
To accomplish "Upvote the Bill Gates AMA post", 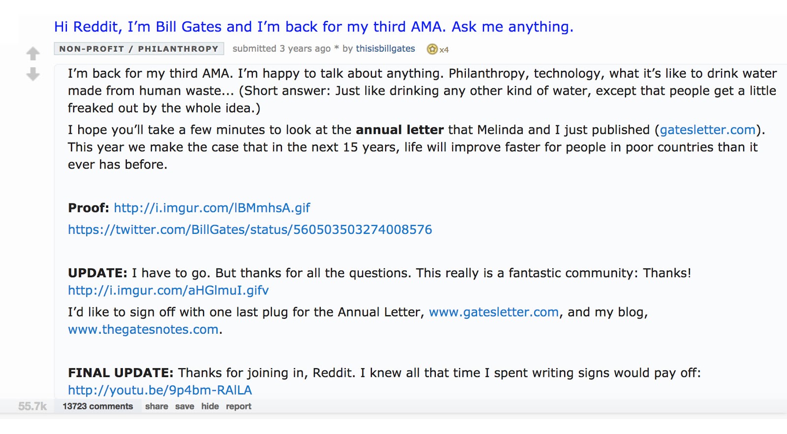I will point(32,54).
